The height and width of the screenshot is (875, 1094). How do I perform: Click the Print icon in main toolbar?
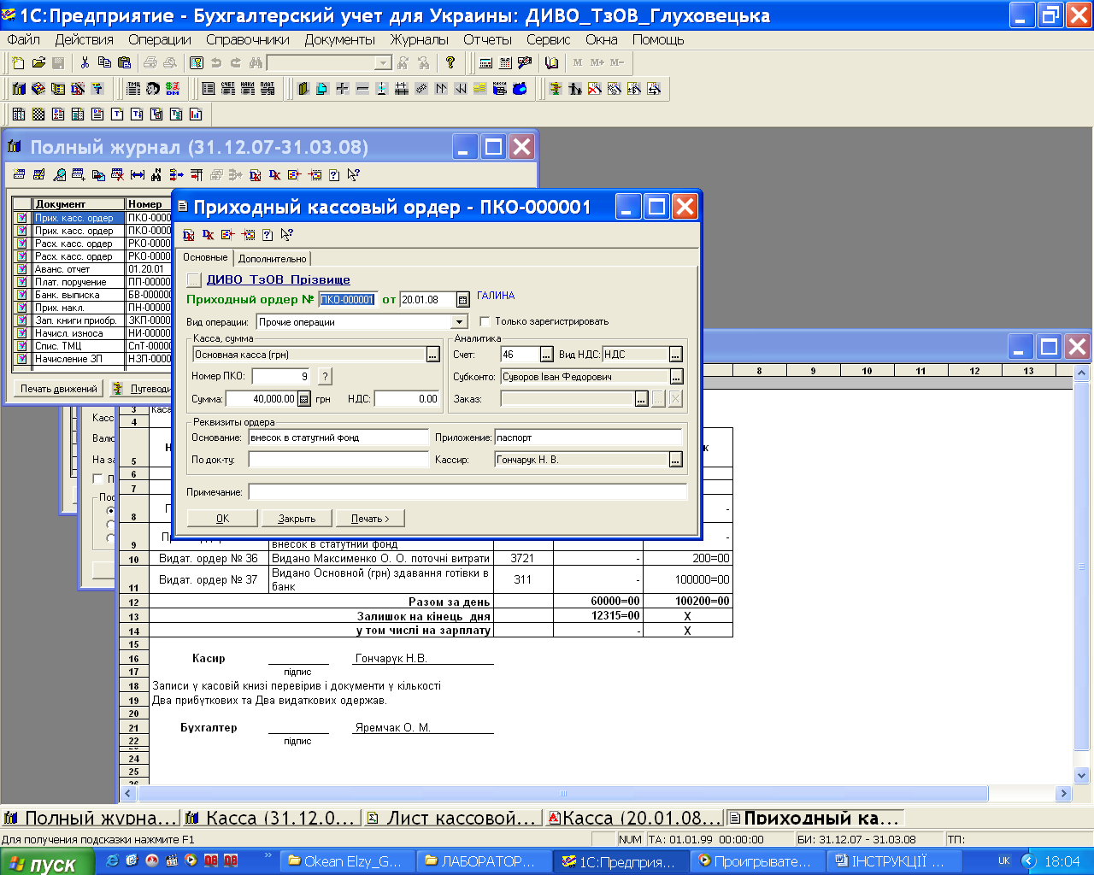pos(150,63)
